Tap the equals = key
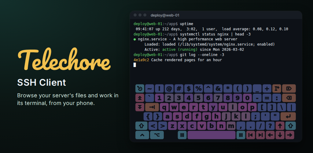Screen dimensions: 313x153 (267, 98)
